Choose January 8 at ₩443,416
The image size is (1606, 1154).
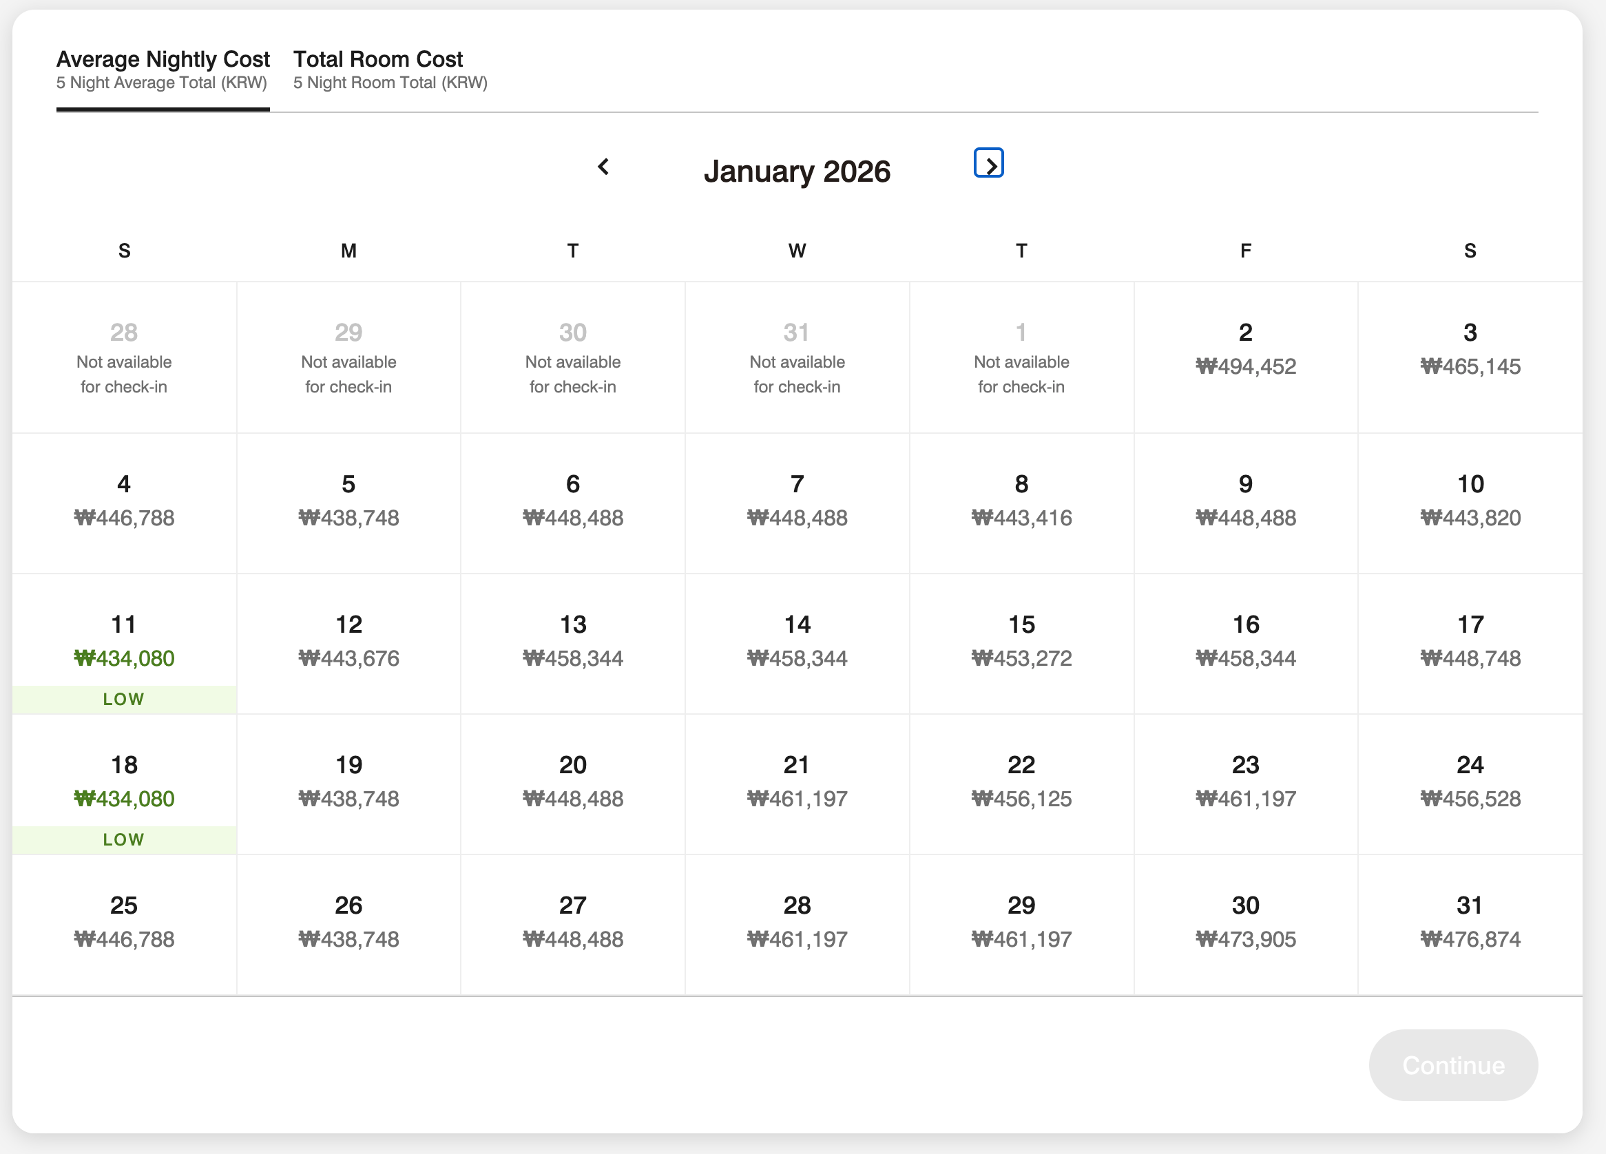[1021, 501]
